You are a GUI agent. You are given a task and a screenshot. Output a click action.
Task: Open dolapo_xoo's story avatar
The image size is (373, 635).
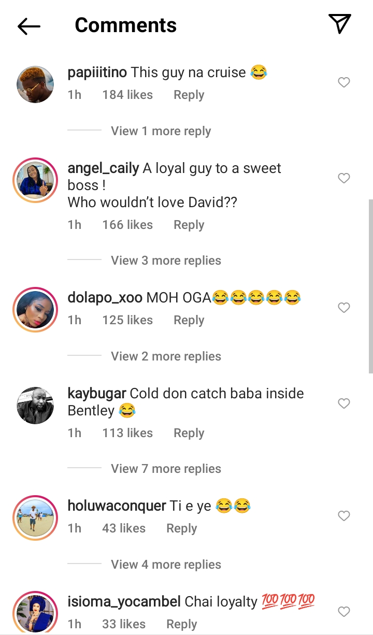click(x=35, y=310)
